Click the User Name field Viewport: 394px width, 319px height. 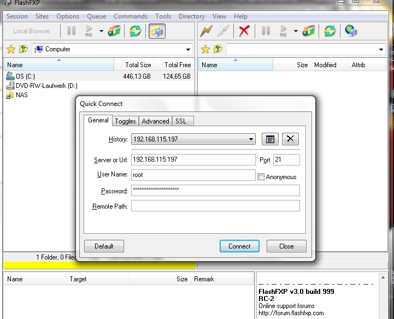(193, 175)
